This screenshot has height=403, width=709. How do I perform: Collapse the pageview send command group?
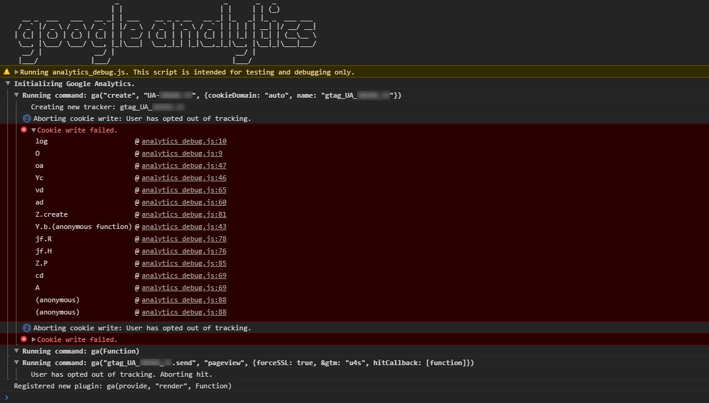17,363
